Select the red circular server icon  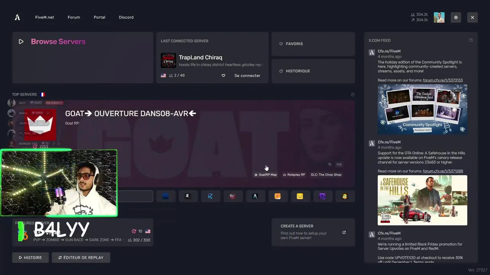[232, 196]
